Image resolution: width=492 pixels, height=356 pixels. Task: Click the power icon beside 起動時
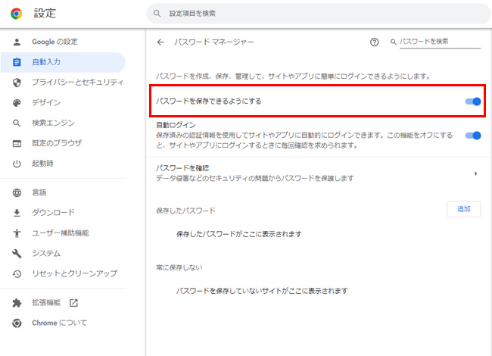17,164
